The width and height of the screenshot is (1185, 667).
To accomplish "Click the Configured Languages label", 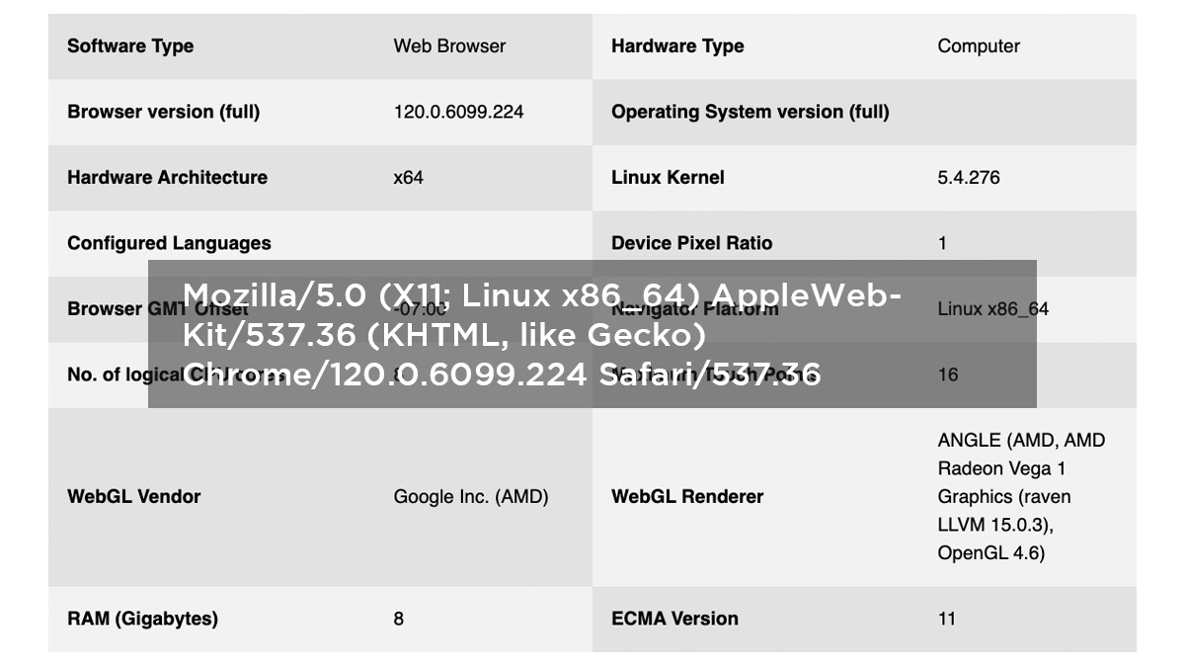I will point(169,243).
